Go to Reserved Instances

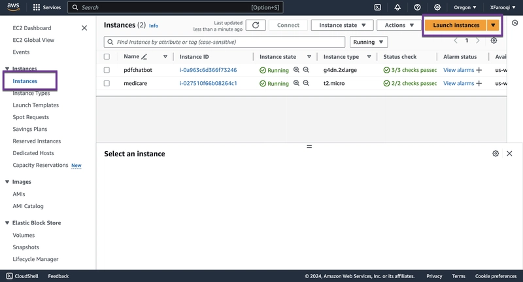[37, 141]
